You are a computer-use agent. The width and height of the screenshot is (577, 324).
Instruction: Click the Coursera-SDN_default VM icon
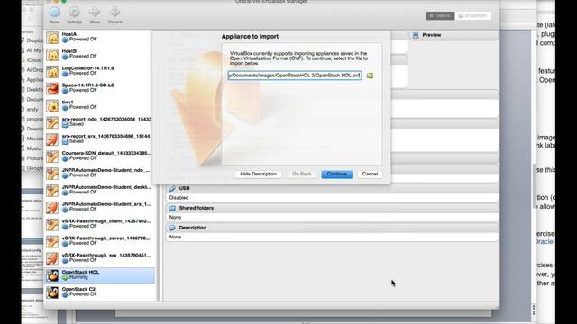click(52, 157)
